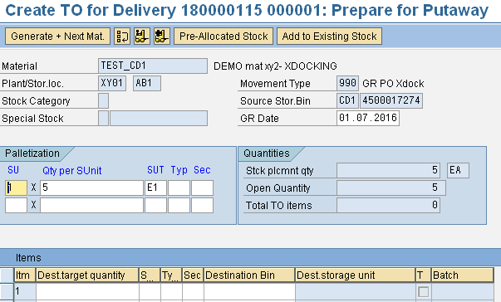This screenshot has width=501, height=302.
Task: Click the Batch column header
Action: tap(462, 275)
